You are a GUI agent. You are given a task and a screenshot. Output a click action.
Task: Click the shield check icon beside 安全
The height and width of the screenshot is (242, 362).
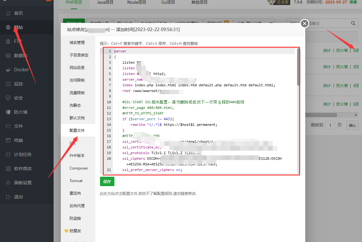(8, 98)
